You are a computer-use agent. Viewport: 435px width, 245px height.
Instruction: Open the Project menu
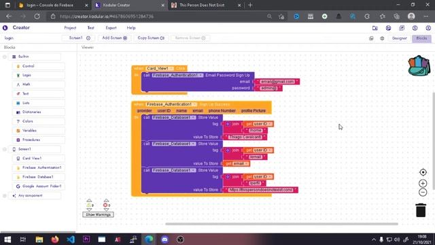(70, 28)
